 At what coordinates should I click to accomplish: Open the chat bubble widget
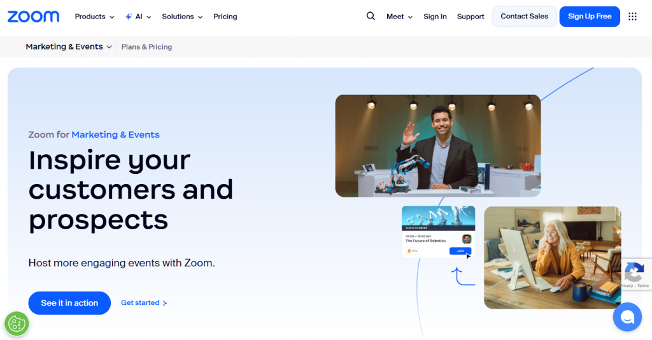627,316
